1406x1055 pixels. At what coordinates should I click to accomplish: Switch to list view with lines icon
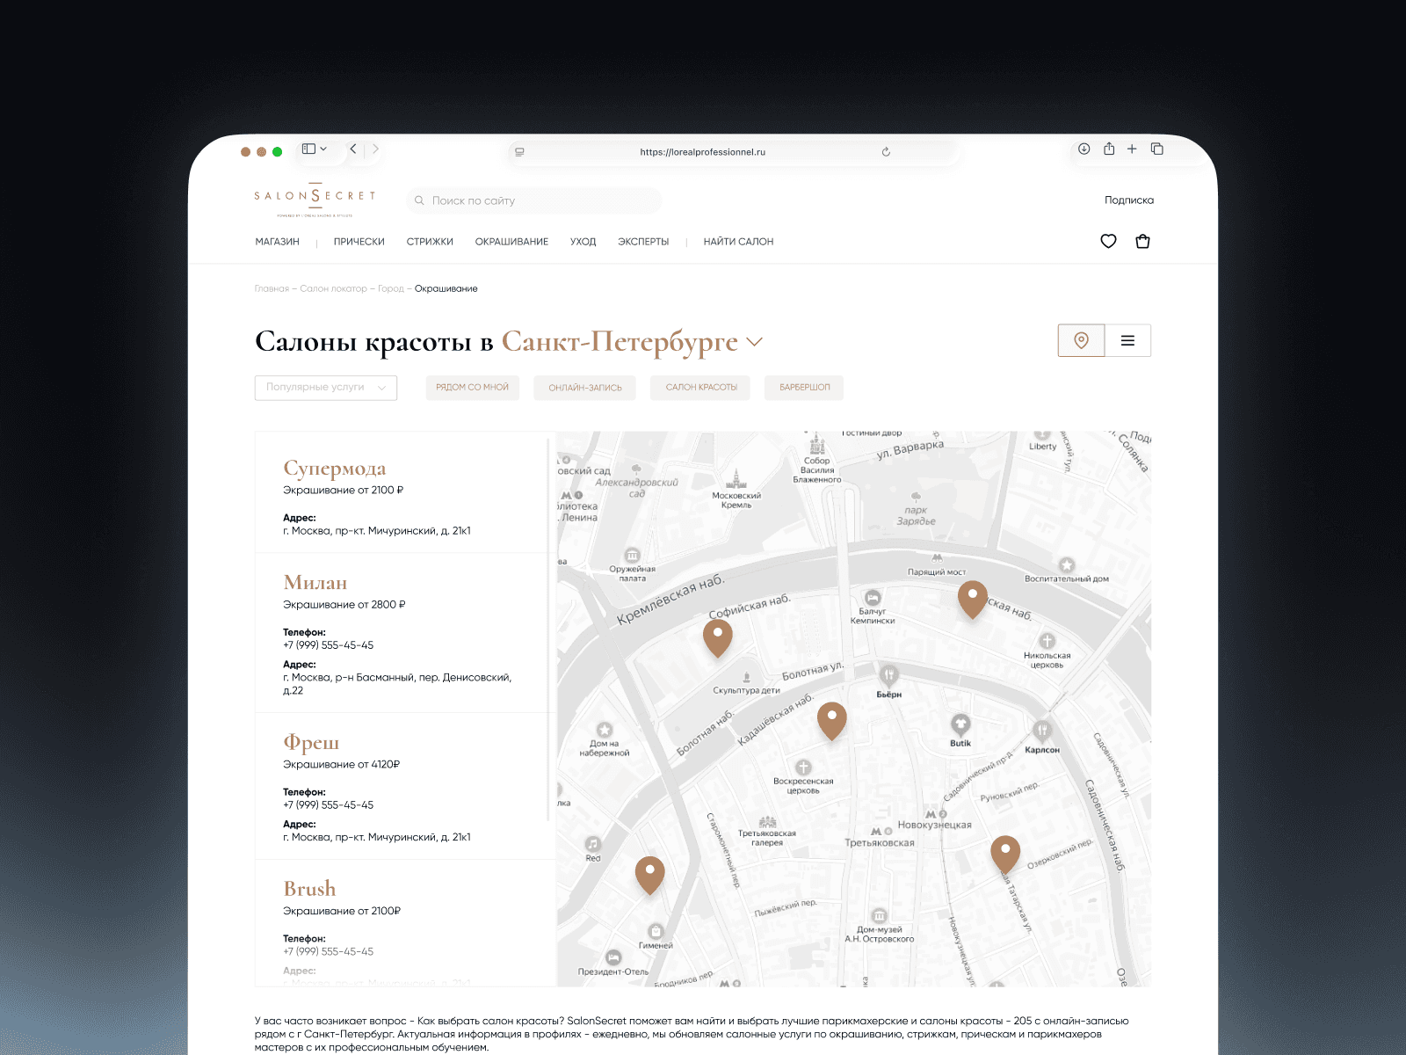pyautogui.click(x=1128, y=340)
